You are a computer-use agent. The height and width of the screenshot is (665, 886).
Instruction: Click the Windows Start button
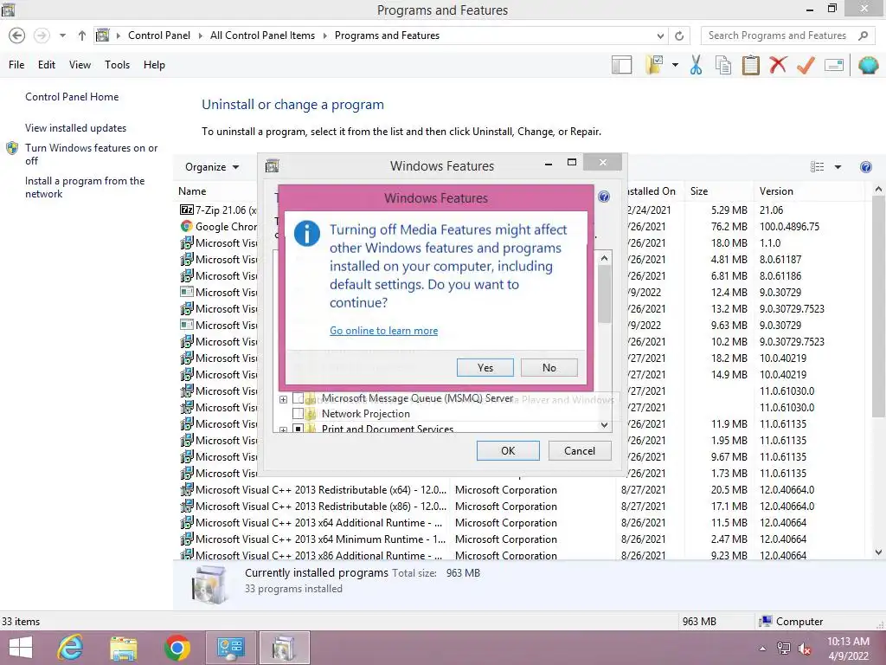[21, 648]
